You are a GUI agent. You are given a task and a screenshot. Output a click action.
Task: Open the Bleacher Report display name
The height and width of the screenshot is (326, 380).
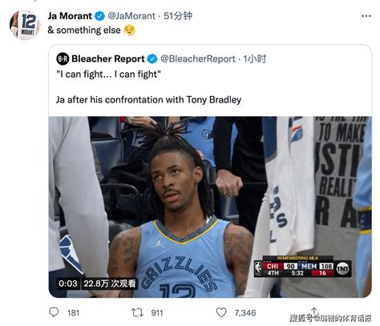(108, 58)
